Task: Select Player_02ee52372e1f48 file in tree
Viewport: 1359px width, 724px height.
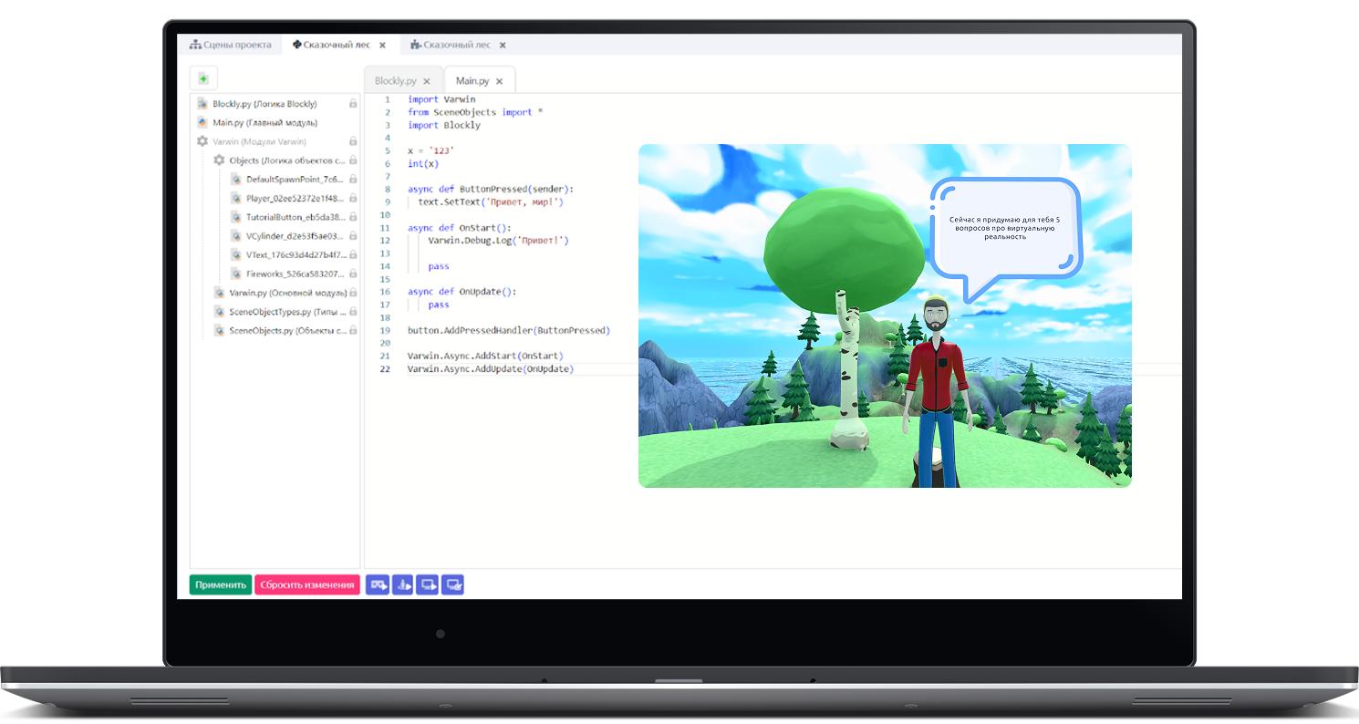Action: [x=295, y=198]
